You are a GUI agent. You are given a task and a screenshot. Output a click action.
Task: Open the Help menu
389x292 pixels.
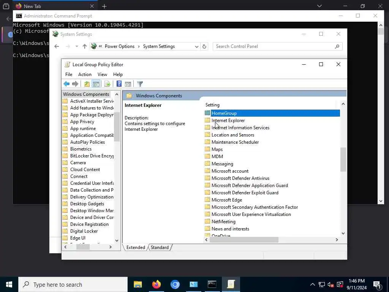click(118, 75)
